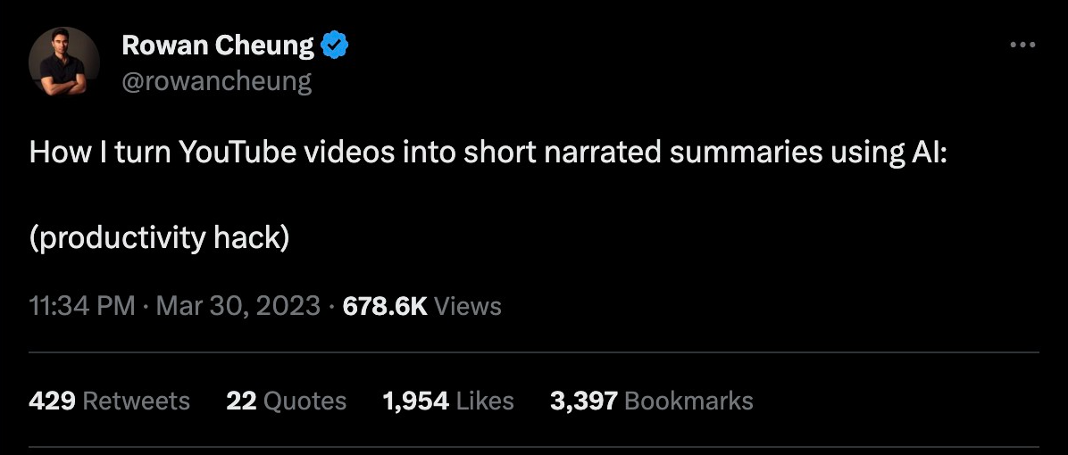Show who Likes this tweet
This screenshot has width=1068, height=455.
pos(485,401)
